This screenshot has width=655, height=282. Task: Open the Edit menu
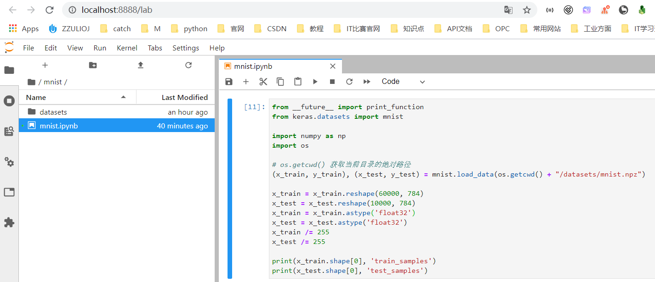tap(51, 48)
